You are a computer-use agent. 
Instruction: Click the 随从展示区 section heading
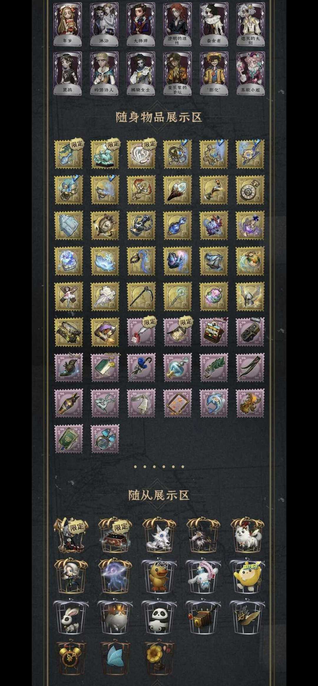pyautogui.click(x=159, y=495)
